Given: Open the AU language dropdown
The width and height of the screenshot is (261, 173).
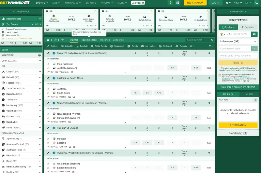Looking at the screenshot, I should point(248,3).
